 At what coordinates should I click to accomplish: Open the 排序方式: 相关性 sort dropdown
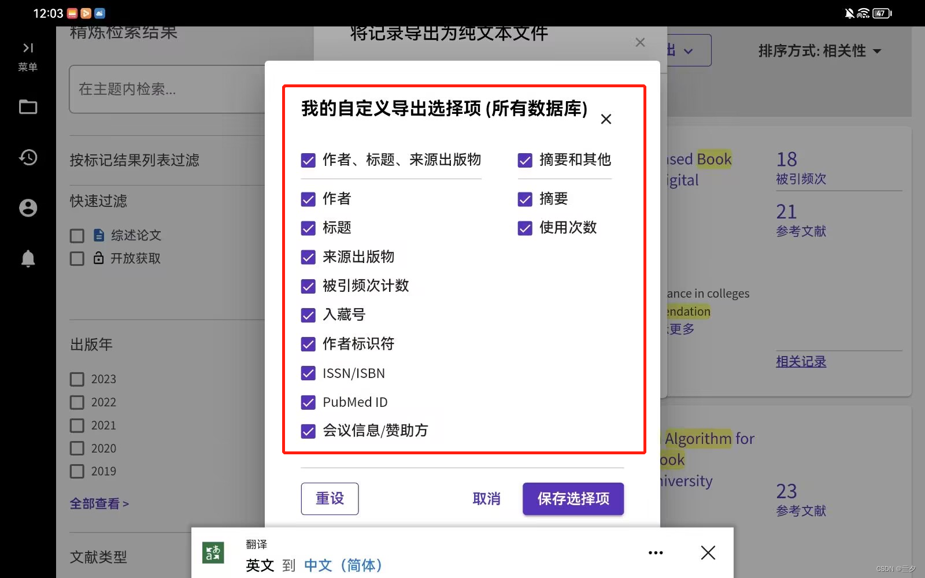pyautogui.click(x=820, y=51)
